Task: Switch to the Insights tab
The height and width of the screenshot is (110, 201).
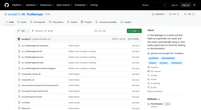Action: tap(126, 22)
